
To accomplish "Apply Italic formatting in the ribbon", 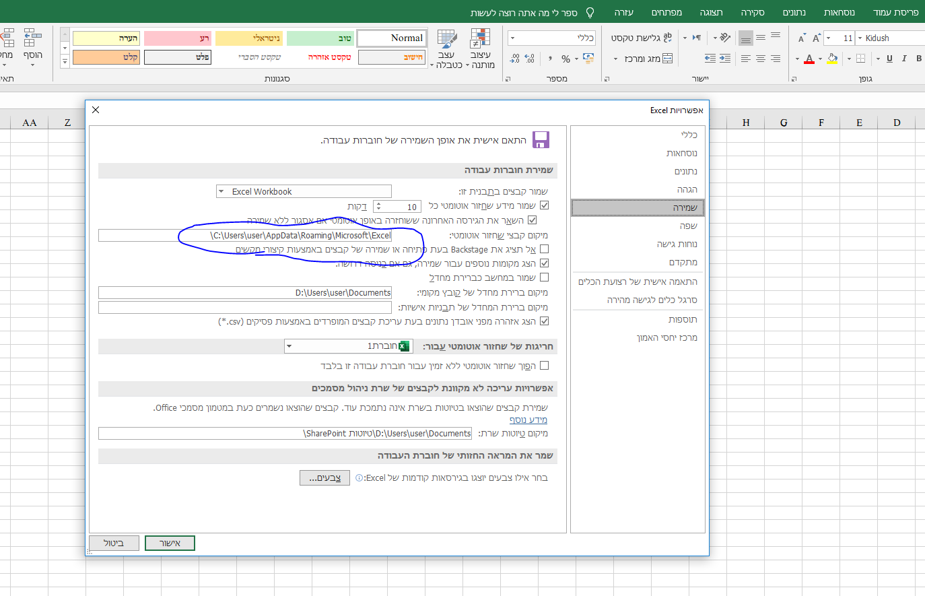I will pos(904,59).
